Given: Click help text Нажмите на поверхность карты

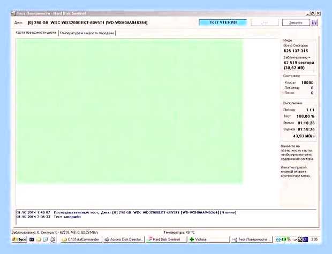Looking at the screenshot, I should 297,152.
